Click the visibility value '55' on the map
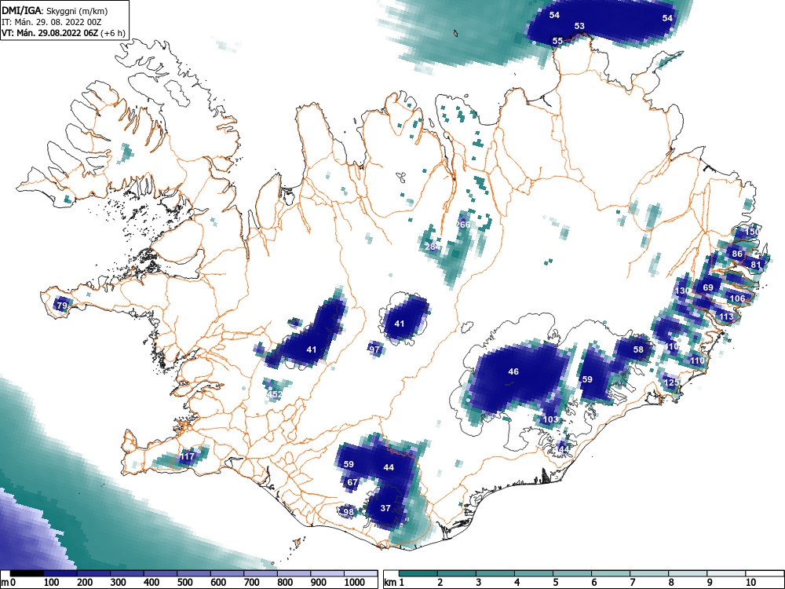The image size is (785, 589). click(557, 41)
